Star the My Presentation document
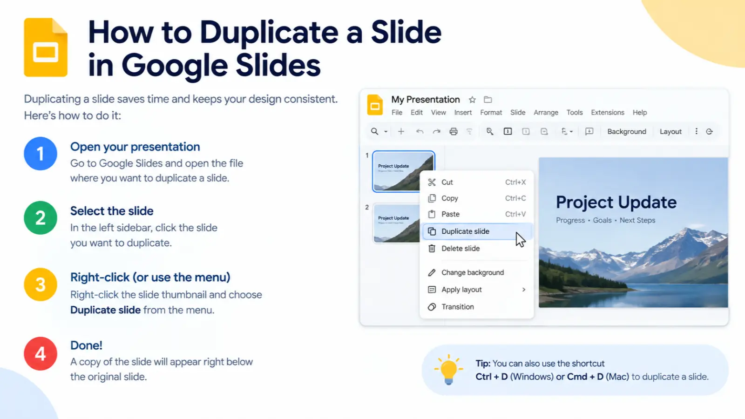Image resolution: width=745 pixels, height=419 pixels. coord(472,100)
